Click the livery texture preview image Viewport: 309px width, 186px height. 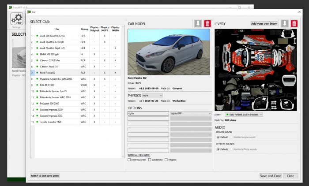[x=256, y=70]
